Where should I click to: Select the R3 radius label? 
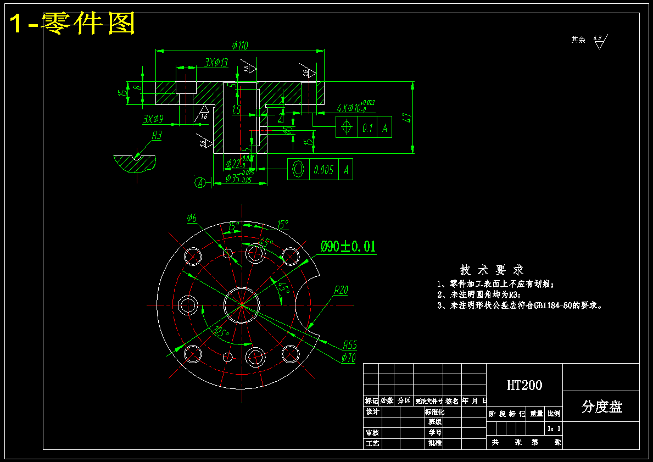(157, 135)
